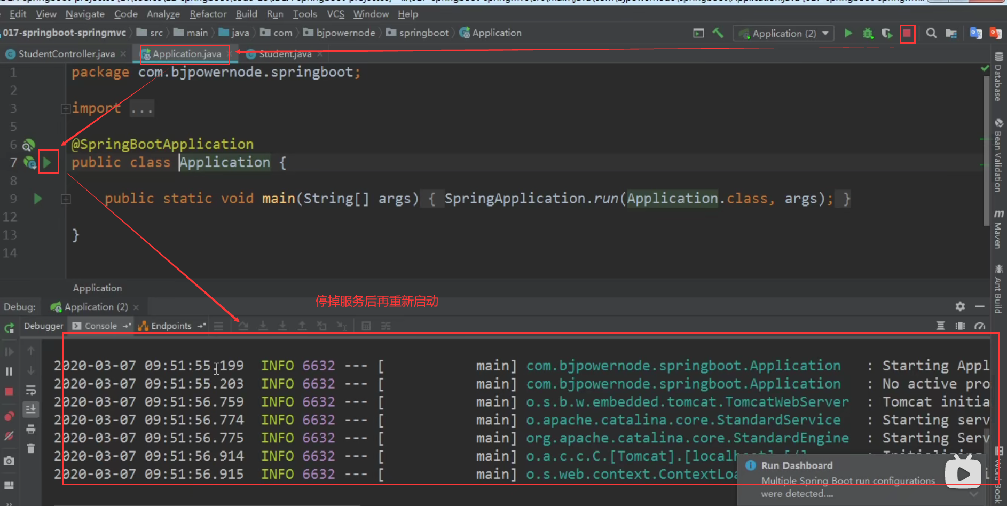
Task: Open the Endpoints tab
Action: [171, 326]
